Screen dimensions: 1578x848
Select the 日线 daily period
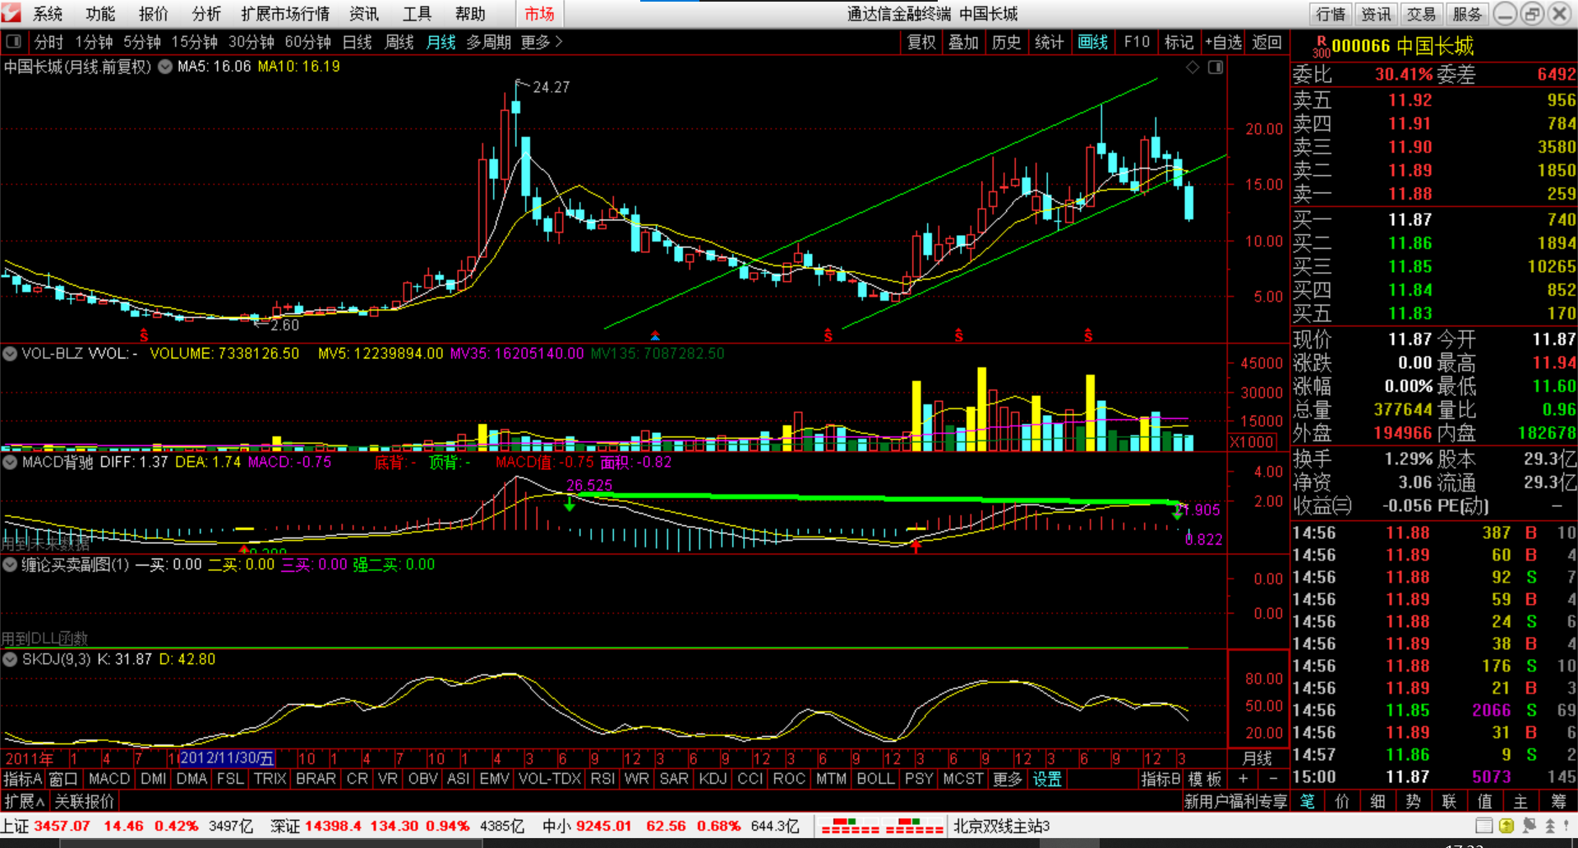tap(357, 42)
